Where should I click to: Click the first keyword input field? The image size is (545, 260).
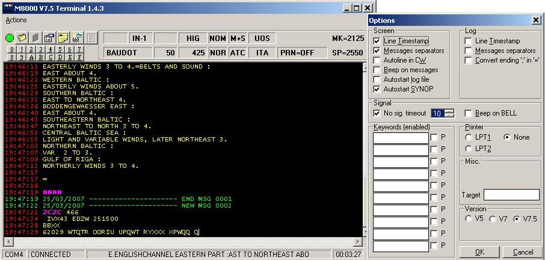401,138
